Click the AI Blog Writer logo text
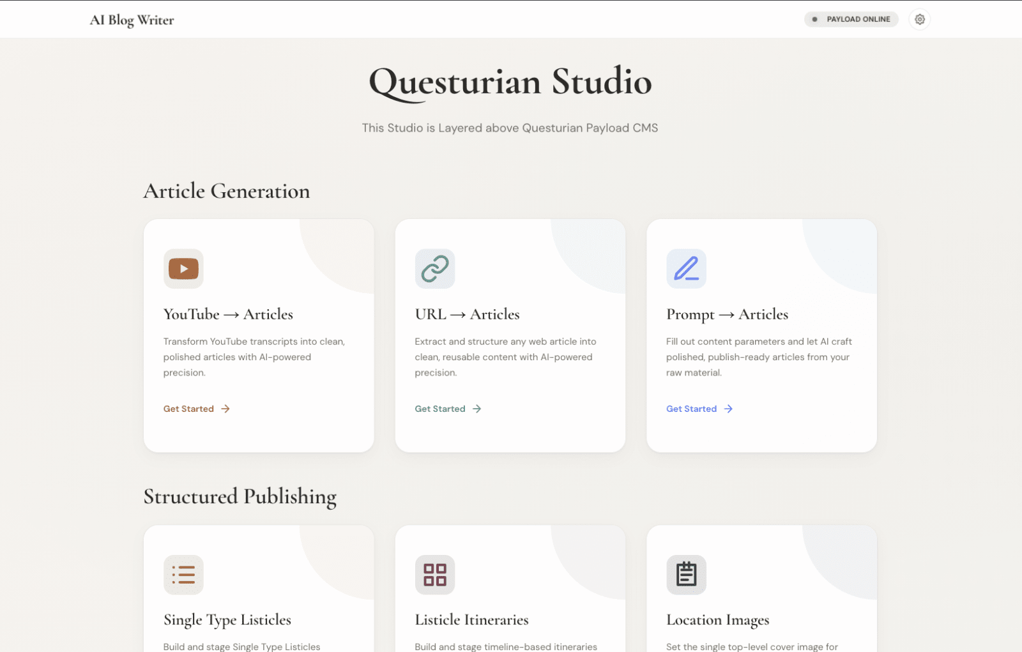This screenshot has height=652, width=1022. tap(132, 20)
